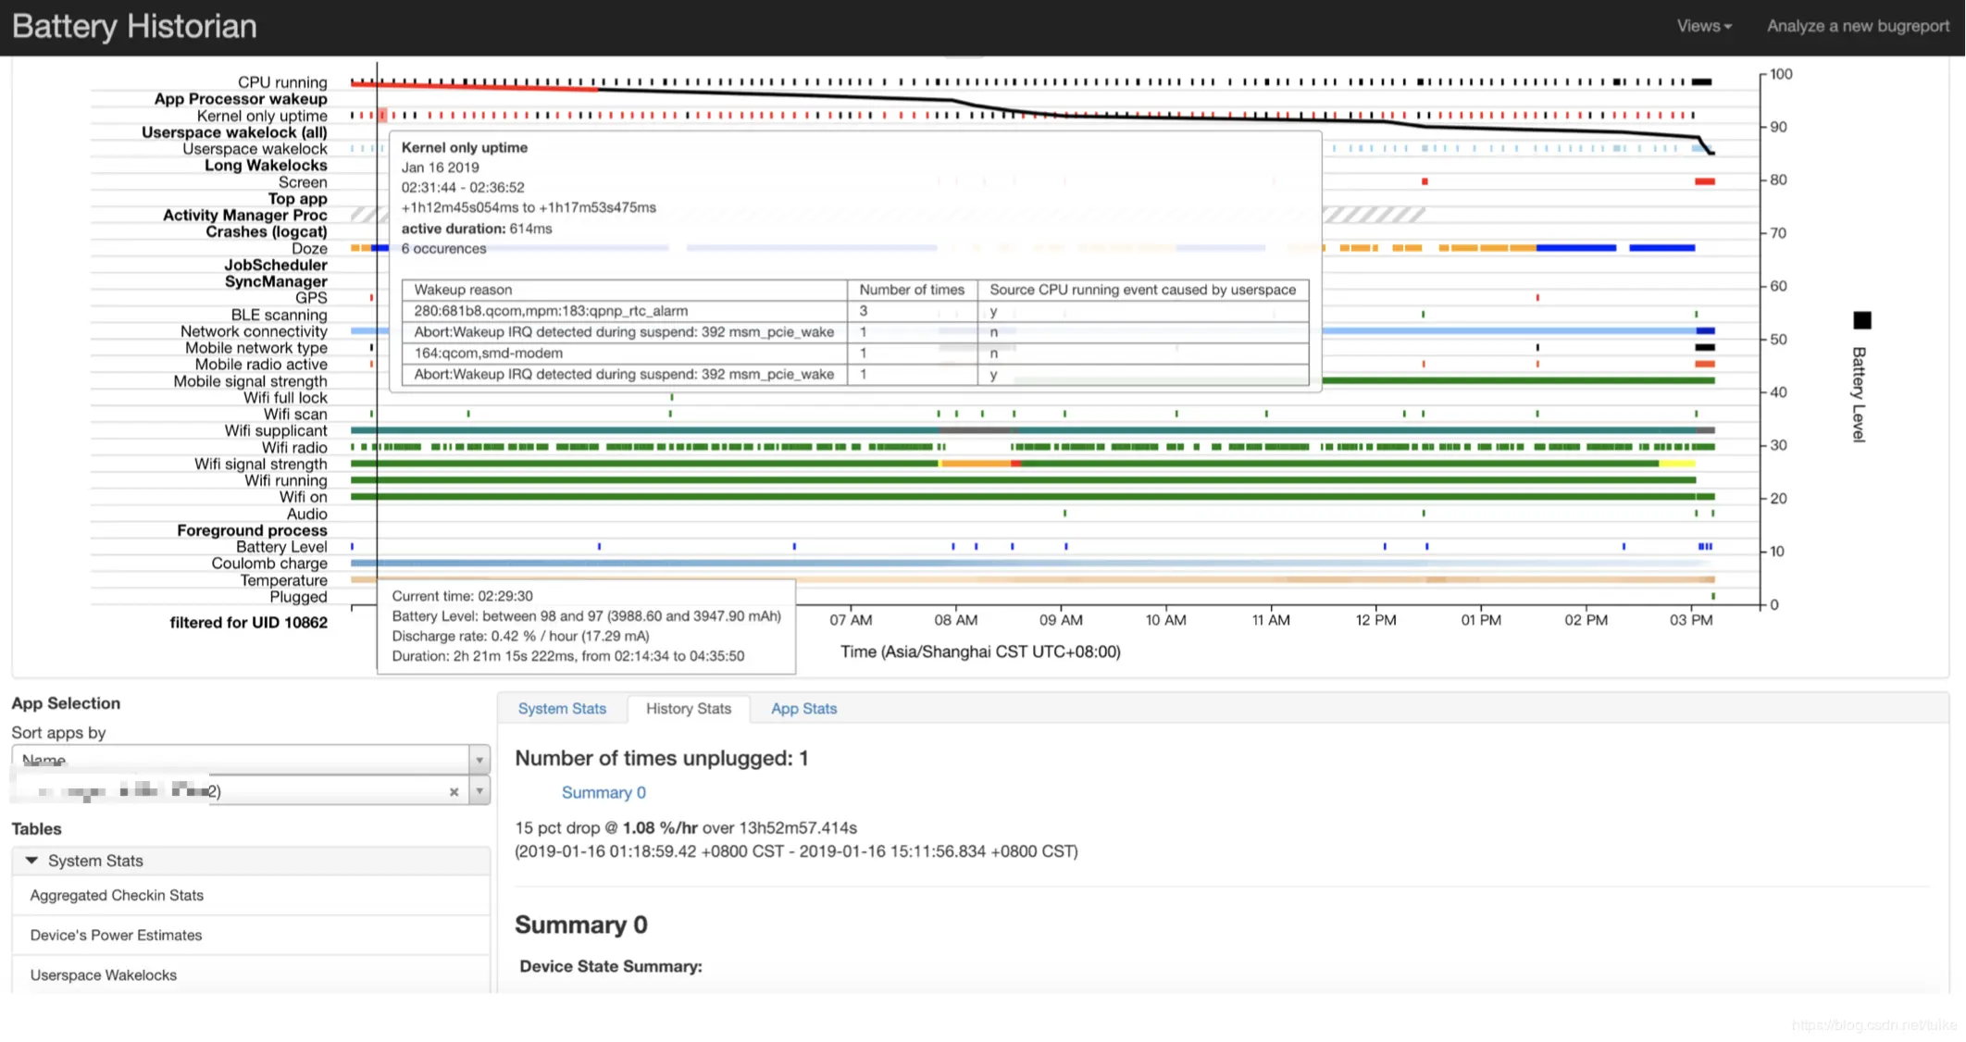Screen dimensions: 1966x1042
Task: Select the Coulomb charge row label
Action: tap(269, 564)
